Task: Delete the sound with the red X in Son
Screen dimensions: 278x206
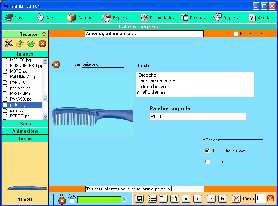Action: click(x=62, y=201)
